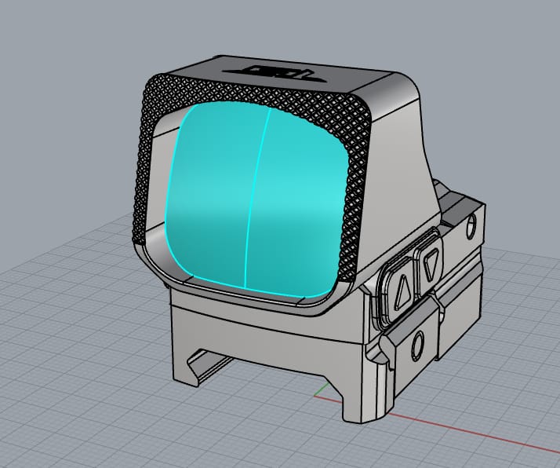The height and width of the screenshot is (468, 560).
Task: Click the green Y-axis line at the origin
Action: click(x=322, y=389)
